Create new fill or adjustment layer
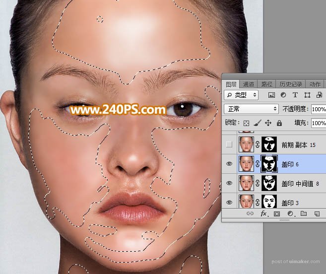The height and width of the screenshot is (274, 326). pos(290,213)
